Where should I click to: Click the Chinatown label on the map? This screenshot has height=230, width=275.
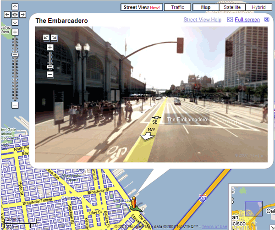coord(71,198)
